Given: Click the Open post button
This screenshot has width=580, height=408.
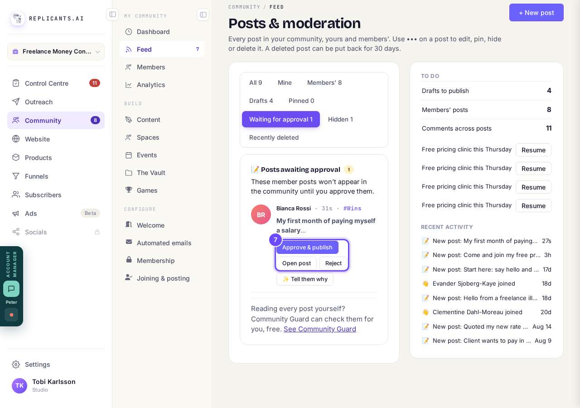Looking at the screenshot, I should click(296, 263).
